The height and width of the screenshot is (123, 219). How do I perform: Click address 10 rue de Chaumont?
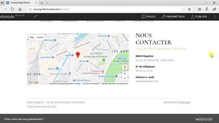point(155,60)
